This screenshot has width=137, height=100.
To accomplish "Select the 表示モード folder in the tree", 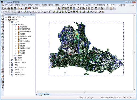I will pos(18,60).
